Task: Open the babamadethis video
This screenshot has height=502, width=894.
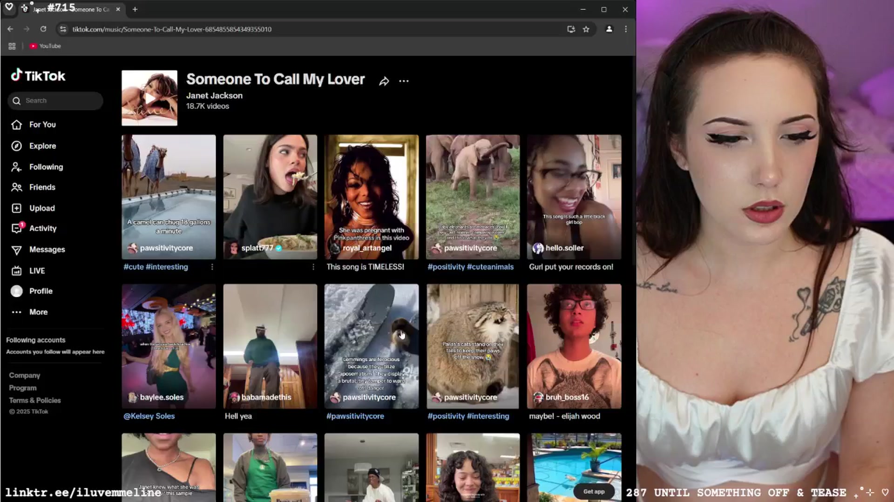Action: [270, 346]
